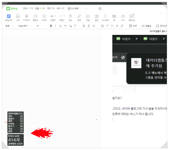Open the 내돈내산 purchase review tool
The image size is (169, 150).
coord(132,17)
